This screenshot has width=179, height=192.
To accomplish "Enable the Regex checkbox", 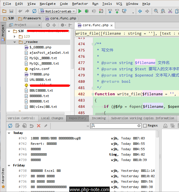I will pos(145,126).
